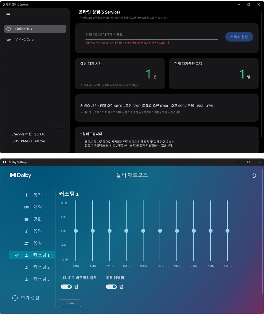Click the VIP icon beside VIP PC Care

point(9,40)
